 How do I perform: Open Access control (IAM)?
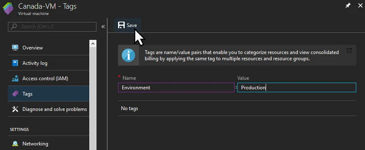tap(48, 79)
